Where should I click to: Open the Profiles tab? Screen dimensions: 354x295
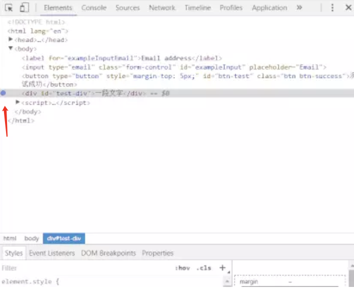231,8
